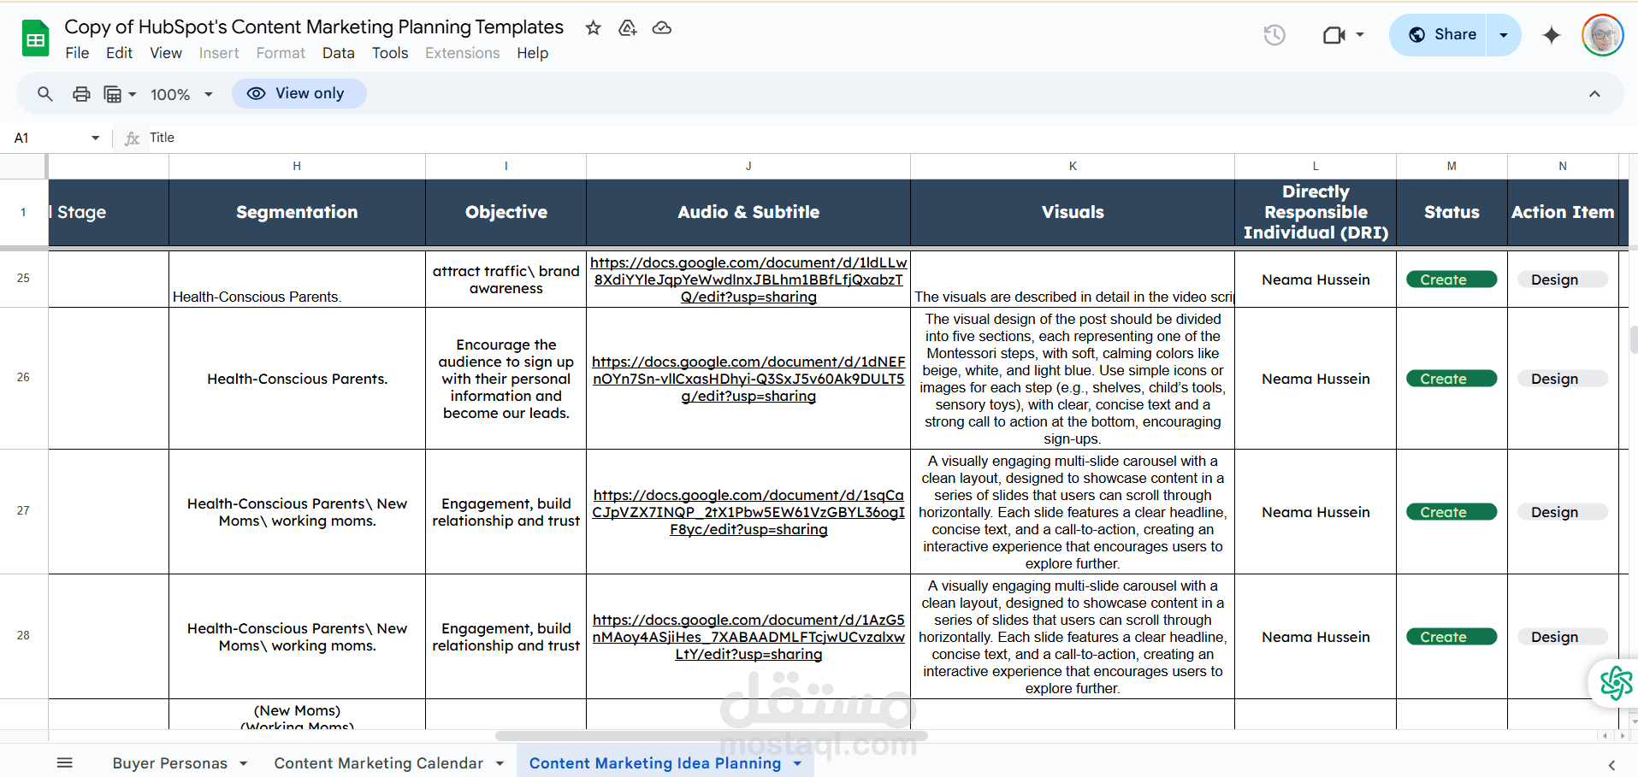Click the Design chip in row 28

point(1563,637)
